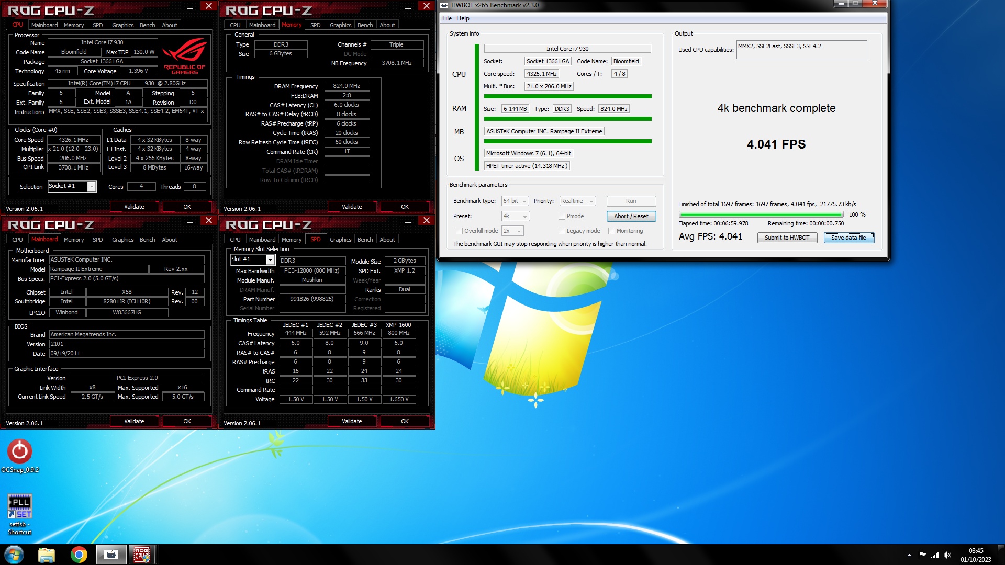This screenshot has width=1005, height=565.
Task: Click the Used CPU capabilities text box
Action: [801, 50]
